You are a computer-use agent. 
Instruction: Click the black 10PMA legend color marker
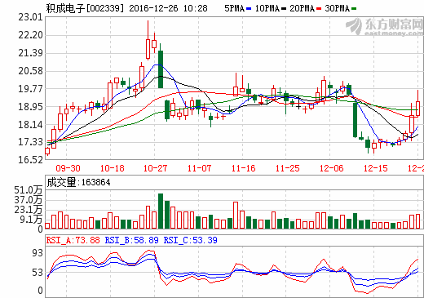click(x=284, y=8)
